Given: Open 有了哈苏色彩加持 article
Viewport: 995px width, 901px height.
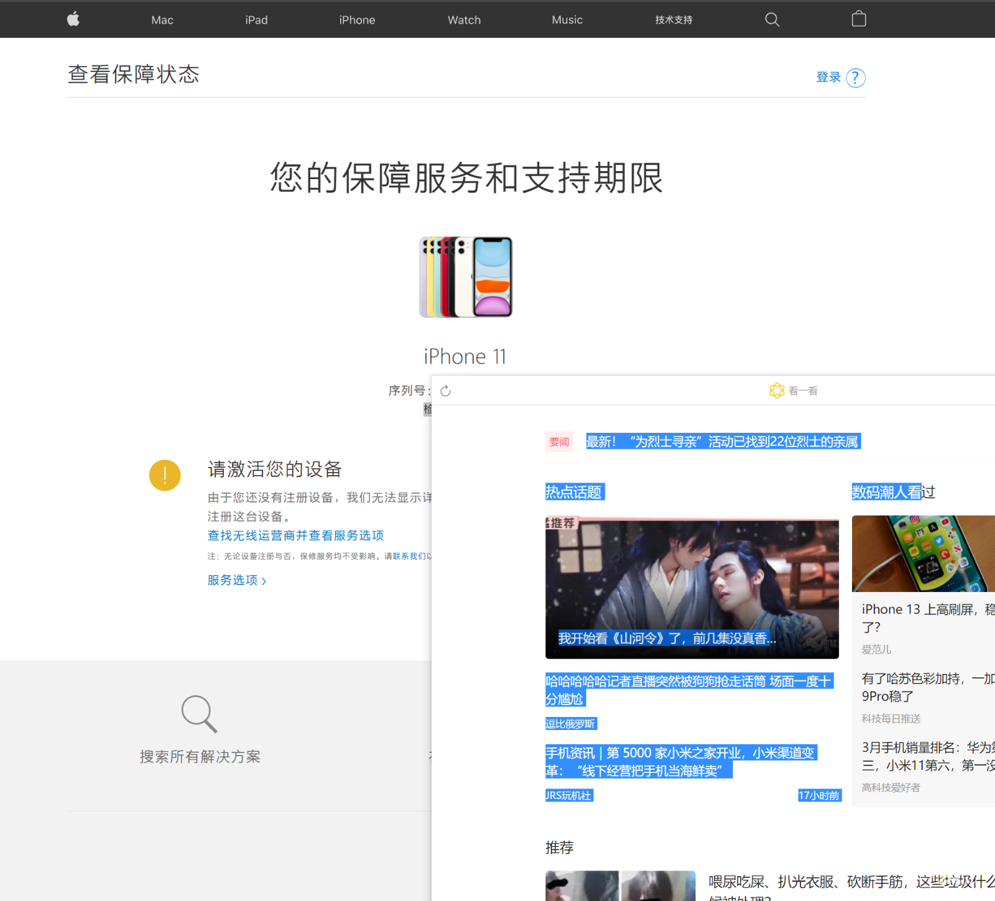Looking at the screenshot, I should pos(928,687).
